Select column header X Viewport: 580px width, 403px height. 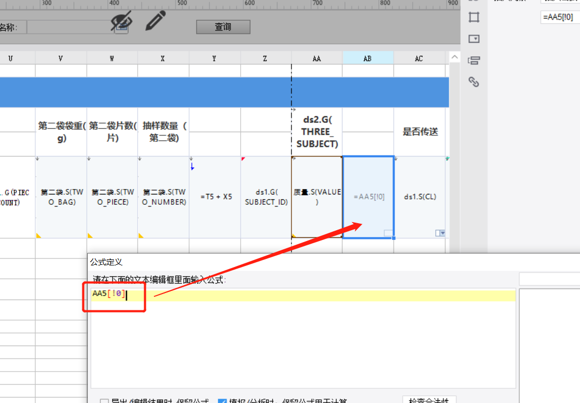pyautogui.click(x=163, y=58)
